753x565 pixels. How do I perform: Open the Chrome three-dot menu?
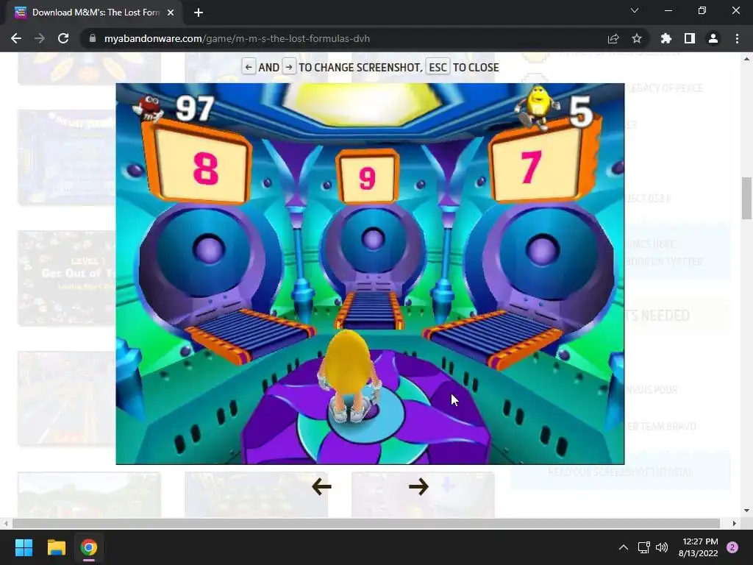(737, 38)
